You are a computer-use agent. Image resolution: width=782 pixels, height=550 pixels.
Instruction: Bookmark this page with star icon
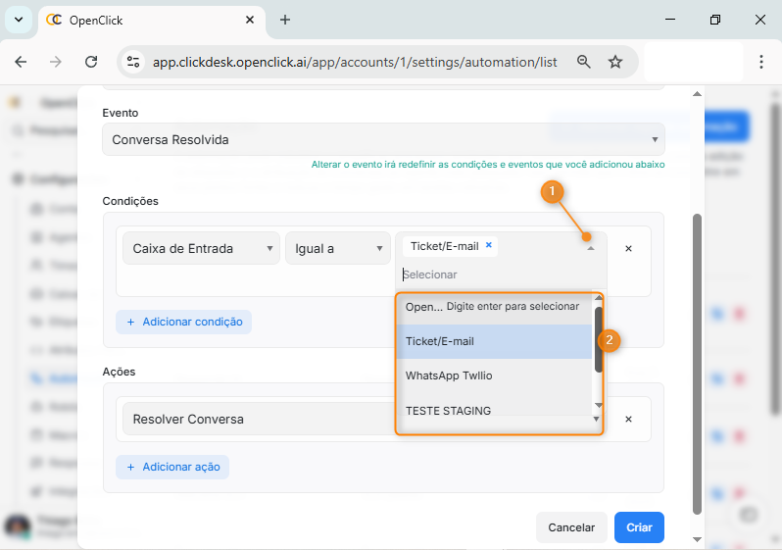point(615,62)
